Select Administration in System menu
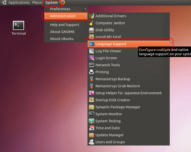This screenshot has height=152, width=191. point(66,16)
